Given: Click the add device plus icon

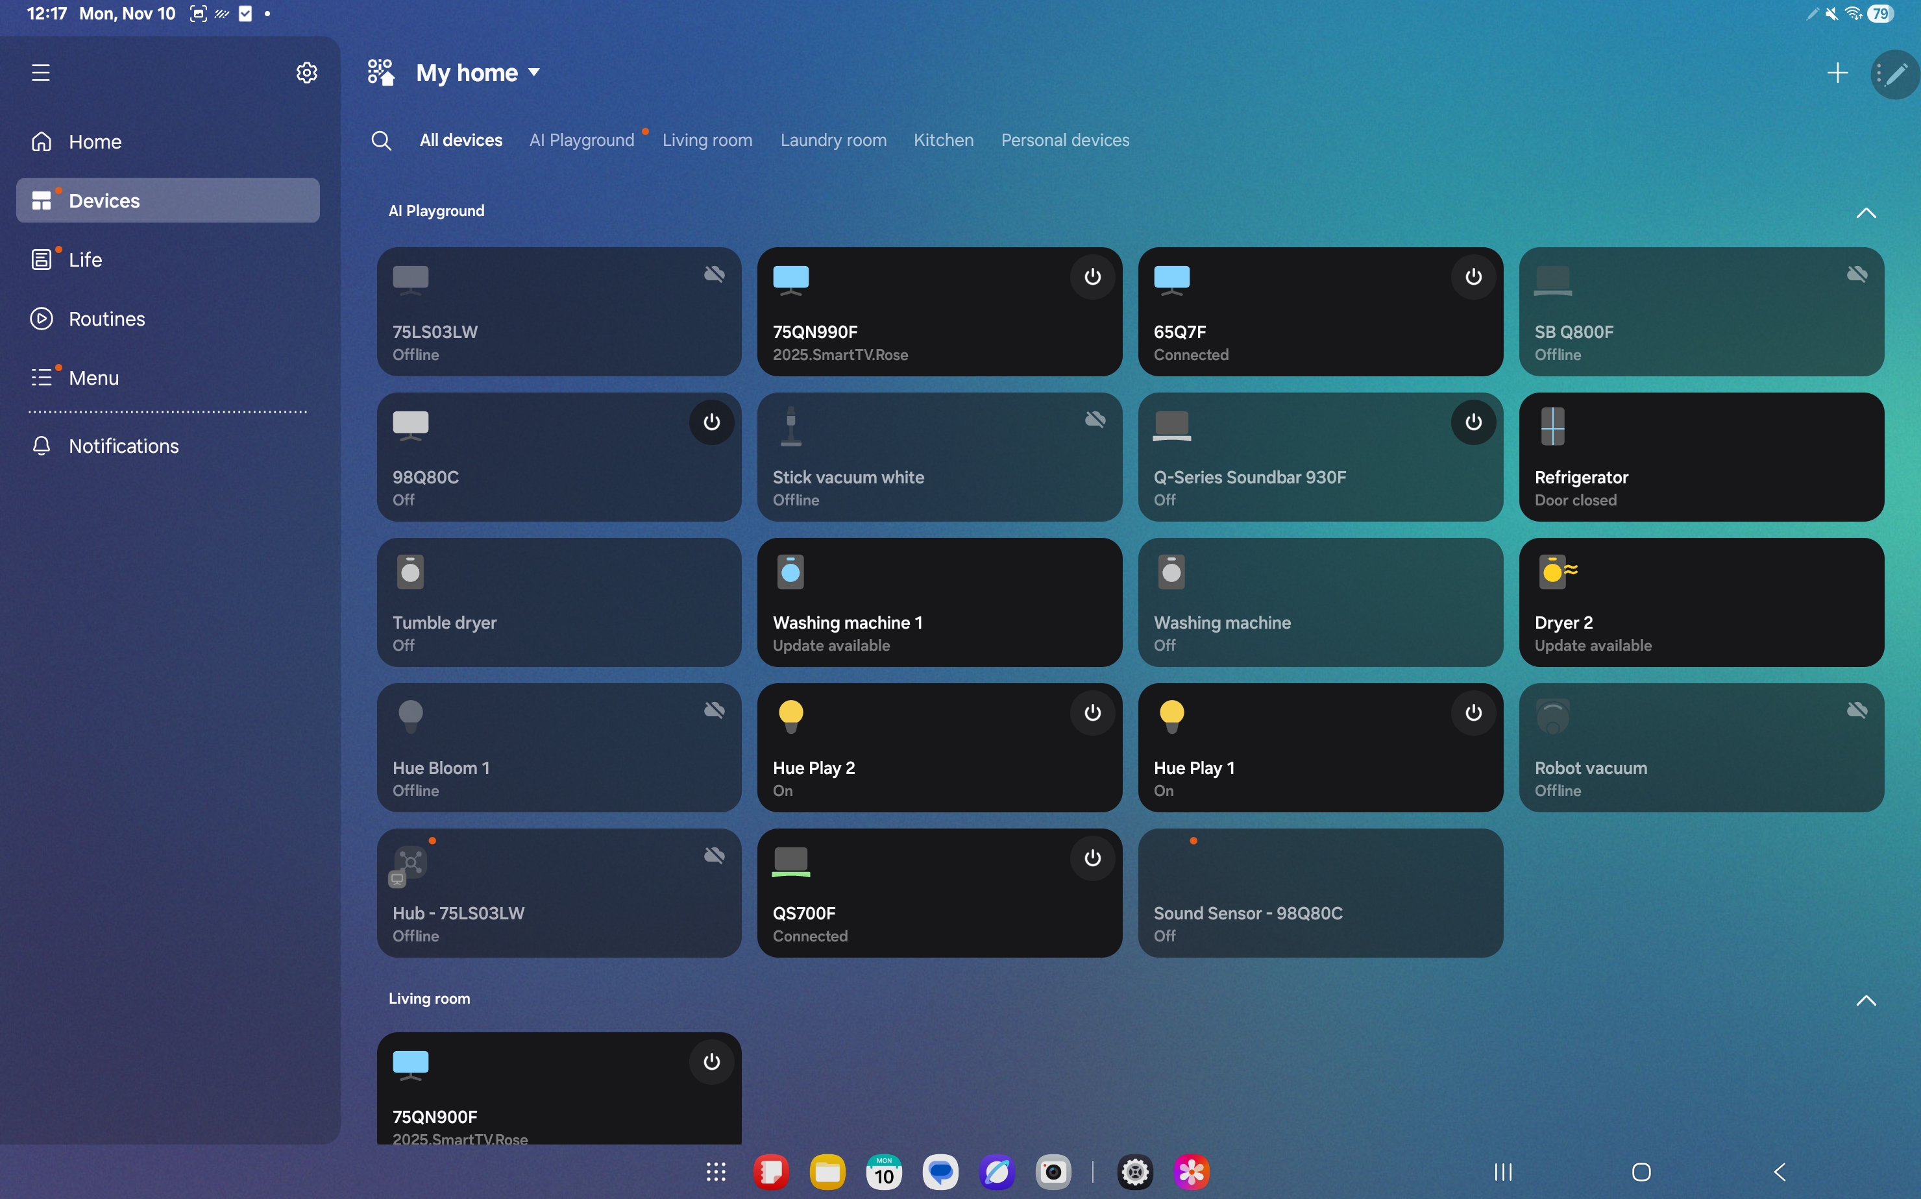Looking at the screenshot, I should pos(1837,73).
